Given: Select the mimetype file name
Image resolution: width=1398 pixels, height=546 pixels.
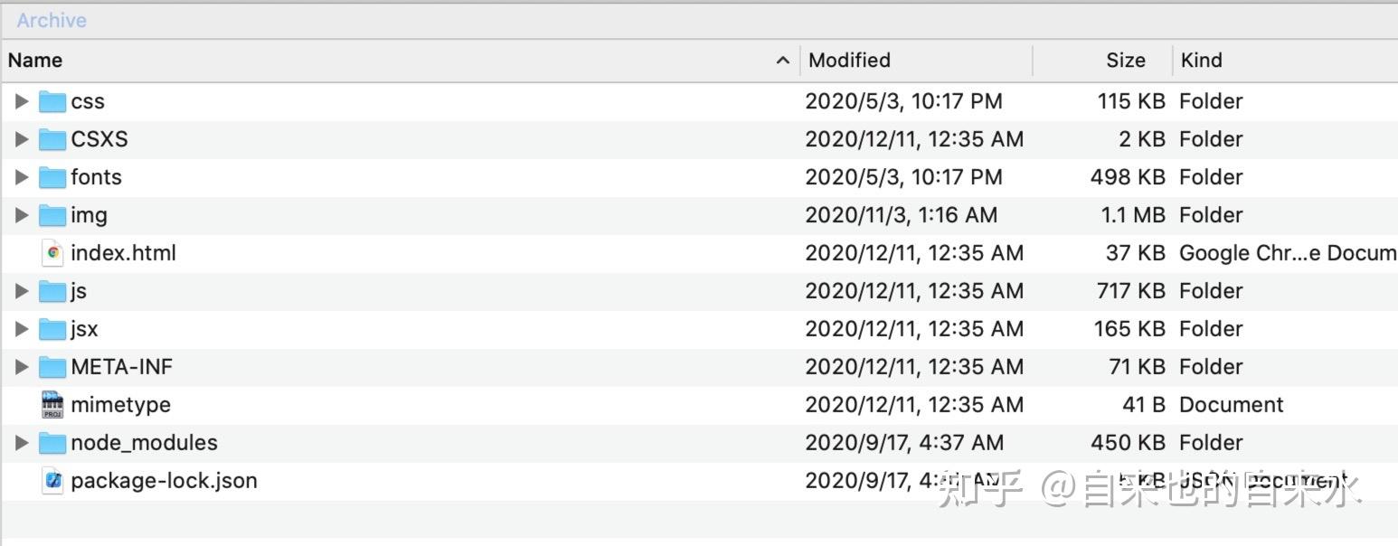Looking at the screenshot, I should coord(120,405).
